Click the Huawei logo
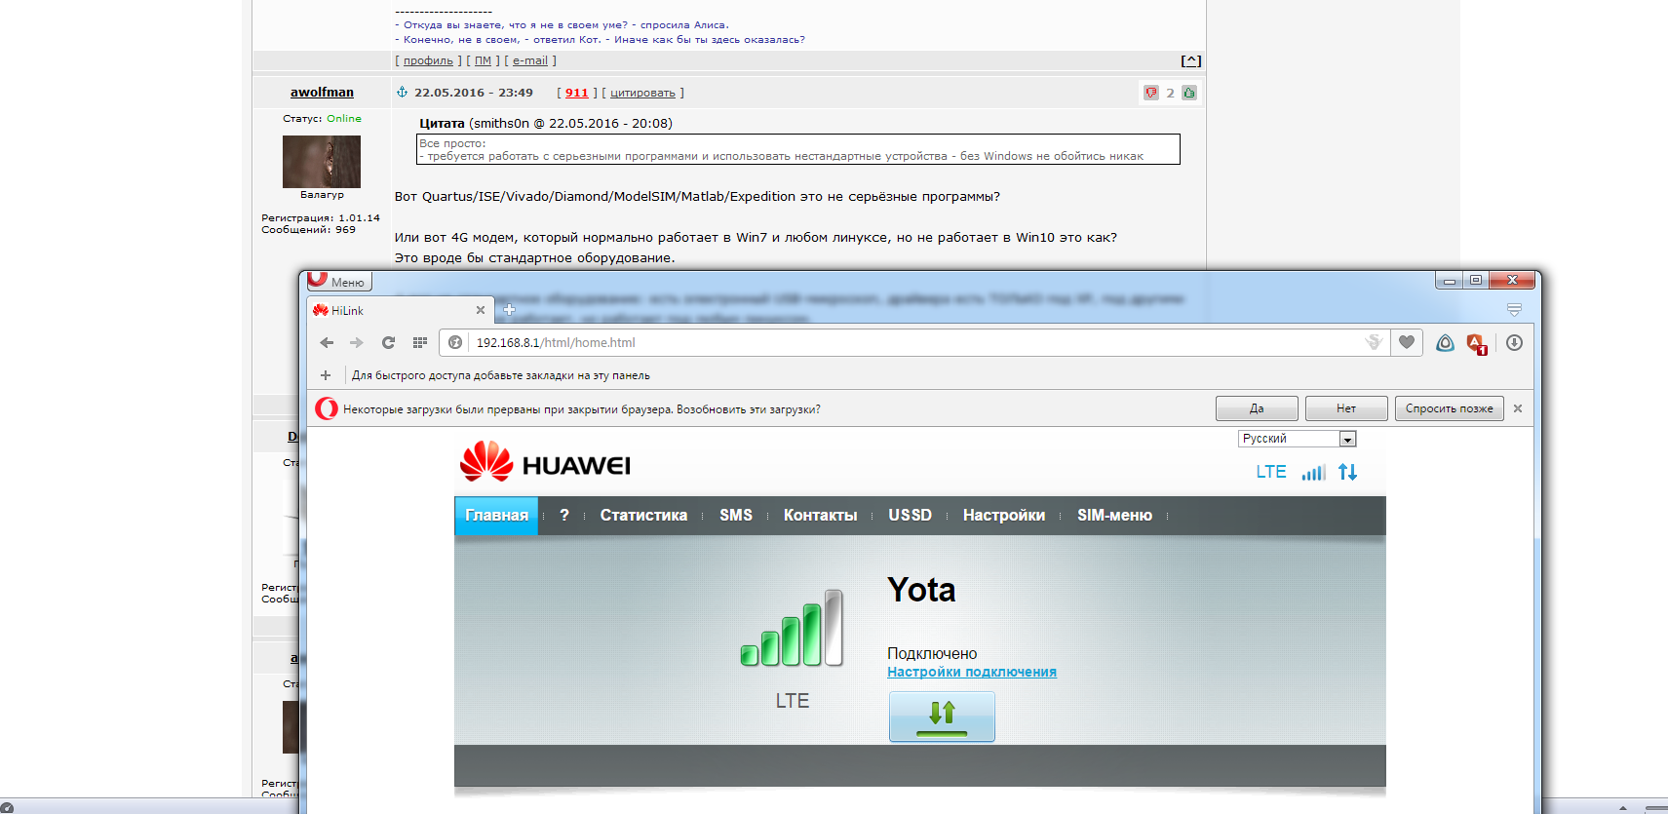Viewport: 1668px width, 814px height. point(545,462)
